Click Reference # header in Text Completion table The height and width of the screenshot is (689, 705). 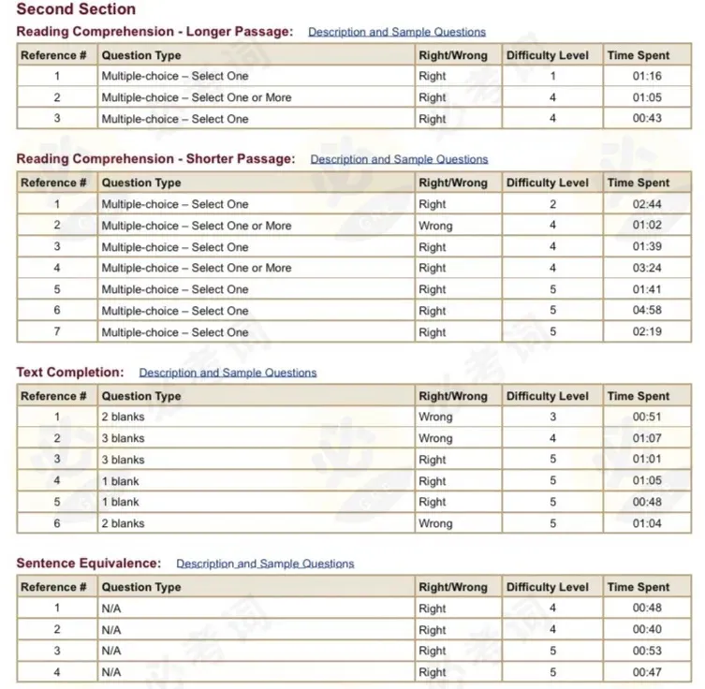tap(54, 396)
